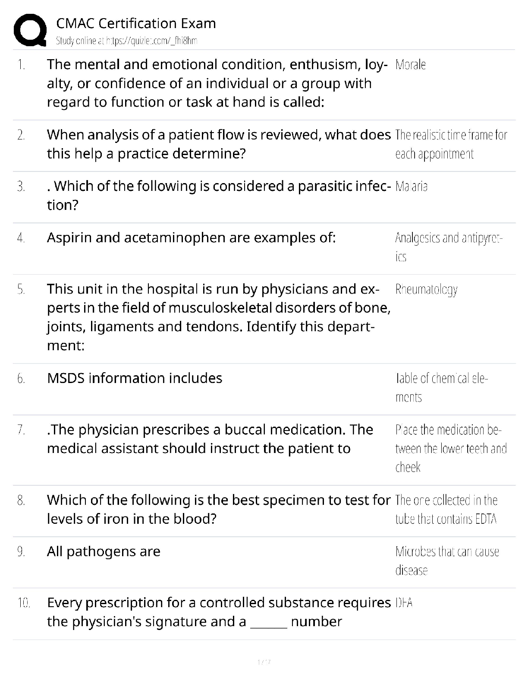Select the lower teeth and cheek answer
528x684 pixels.
(451, 448)
